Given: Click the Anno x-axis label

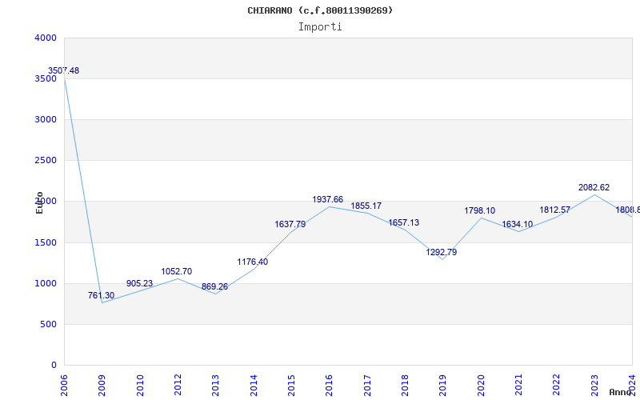Looking at the screenshot, I should 621,392.
